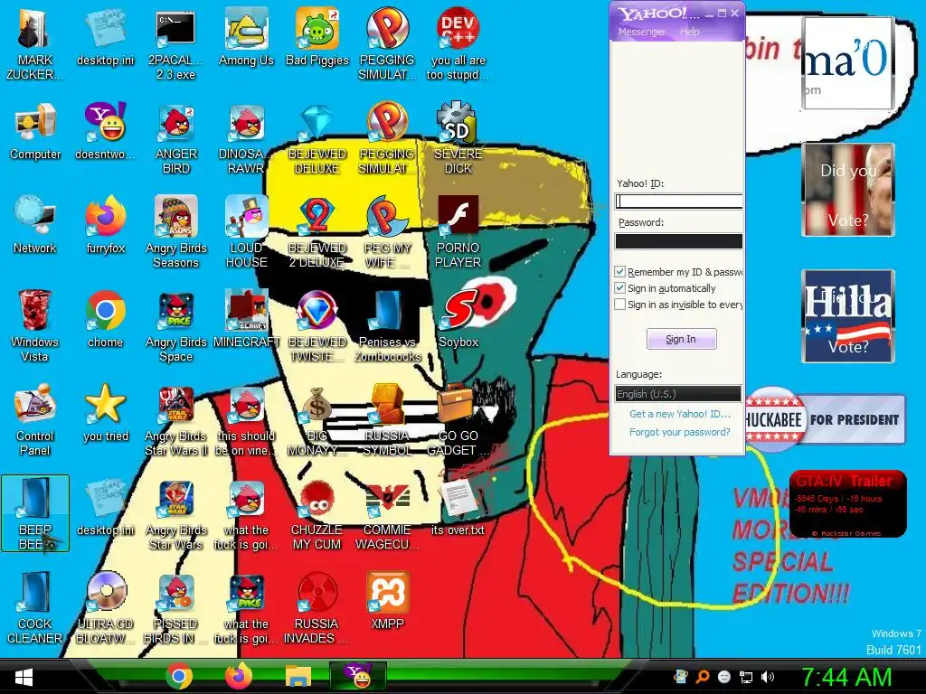Open the BIG MONAYY money bag icon
926x694 pixels.
point(317,420)
